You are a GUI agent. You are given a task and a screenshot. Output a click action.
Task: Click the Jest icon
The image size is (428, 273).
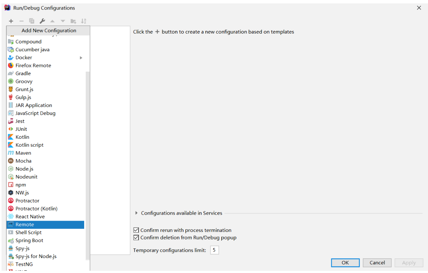pyautogui.click(x=11, y=121)
